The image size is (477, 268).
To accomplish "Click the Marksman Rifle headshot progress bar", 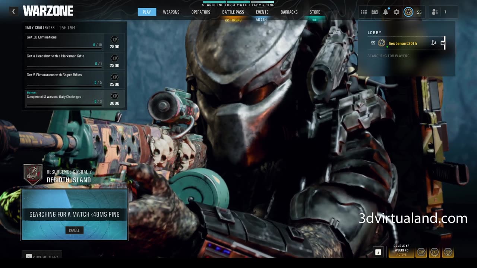I will click(x=64, y=67).
